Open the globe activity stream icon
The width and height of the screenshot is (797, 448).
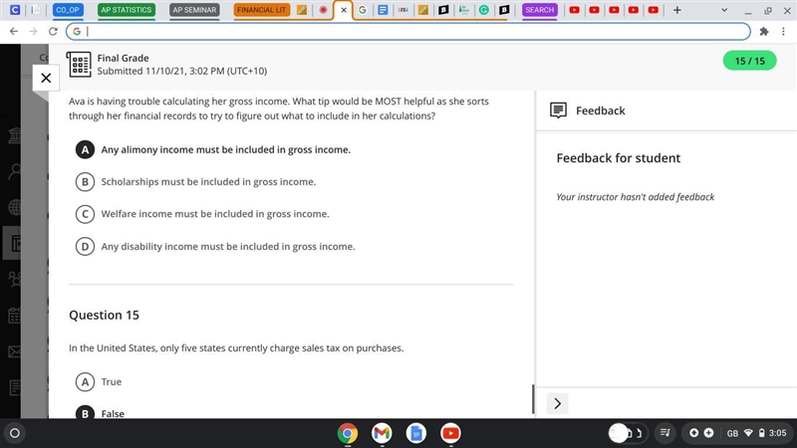click(x=15, y=207)
